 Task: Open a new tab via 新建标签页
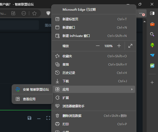point(94,19)
